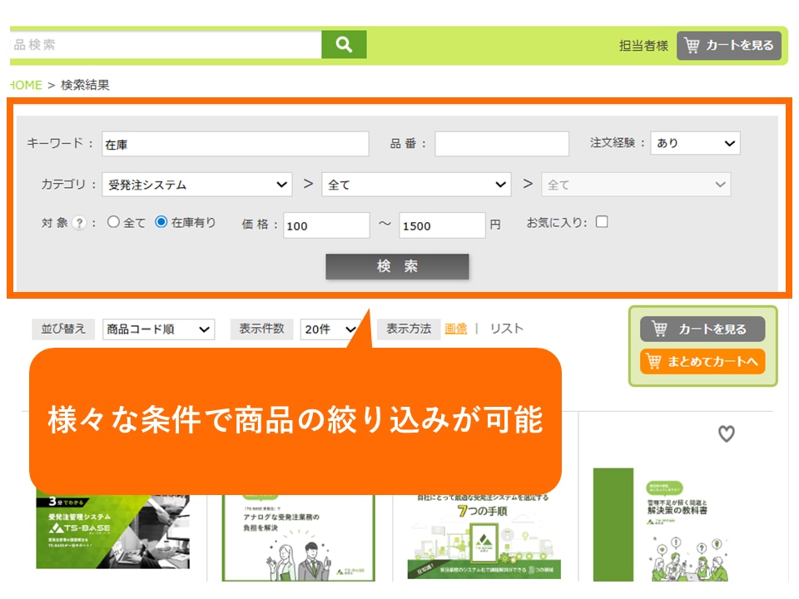Image resolution: width=799 pixels, height=599 pixels.
Task: Switch display to リスト view
Action: (x=506, y=329)
